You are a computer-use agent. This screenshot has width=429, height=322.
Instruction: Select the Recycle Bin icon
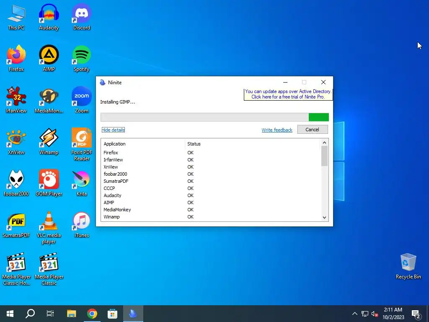(408, 266)
